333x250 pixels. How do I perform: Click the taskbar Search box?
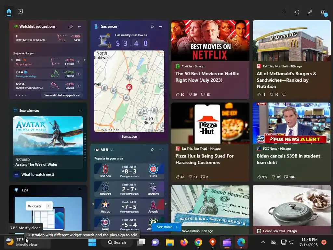tap(117, 242)
